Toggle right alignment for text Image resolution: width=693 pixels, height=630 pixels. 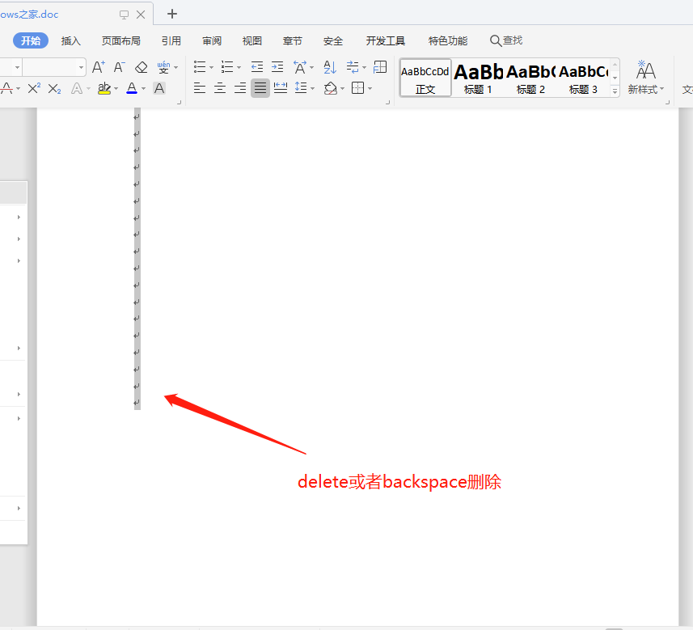(x=240, y=88)
